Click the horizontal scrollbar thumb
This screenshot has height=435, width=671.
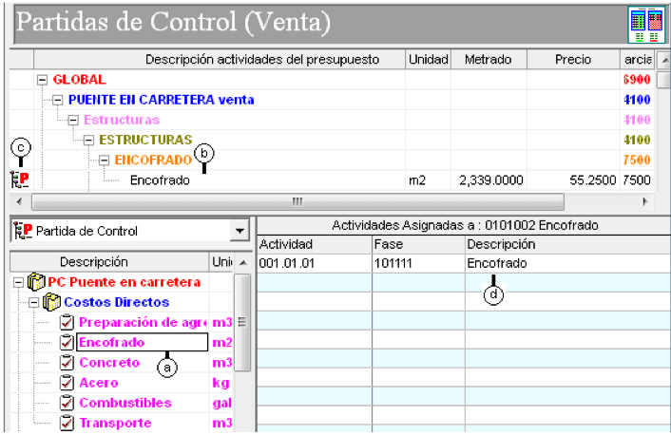(x=297, y=201)
